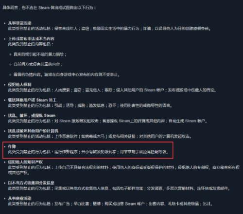This screenshot has width=243, height=214.
Task: Click the heading 上传或发布非法或不当内容
Action: [x=31, y=39]
